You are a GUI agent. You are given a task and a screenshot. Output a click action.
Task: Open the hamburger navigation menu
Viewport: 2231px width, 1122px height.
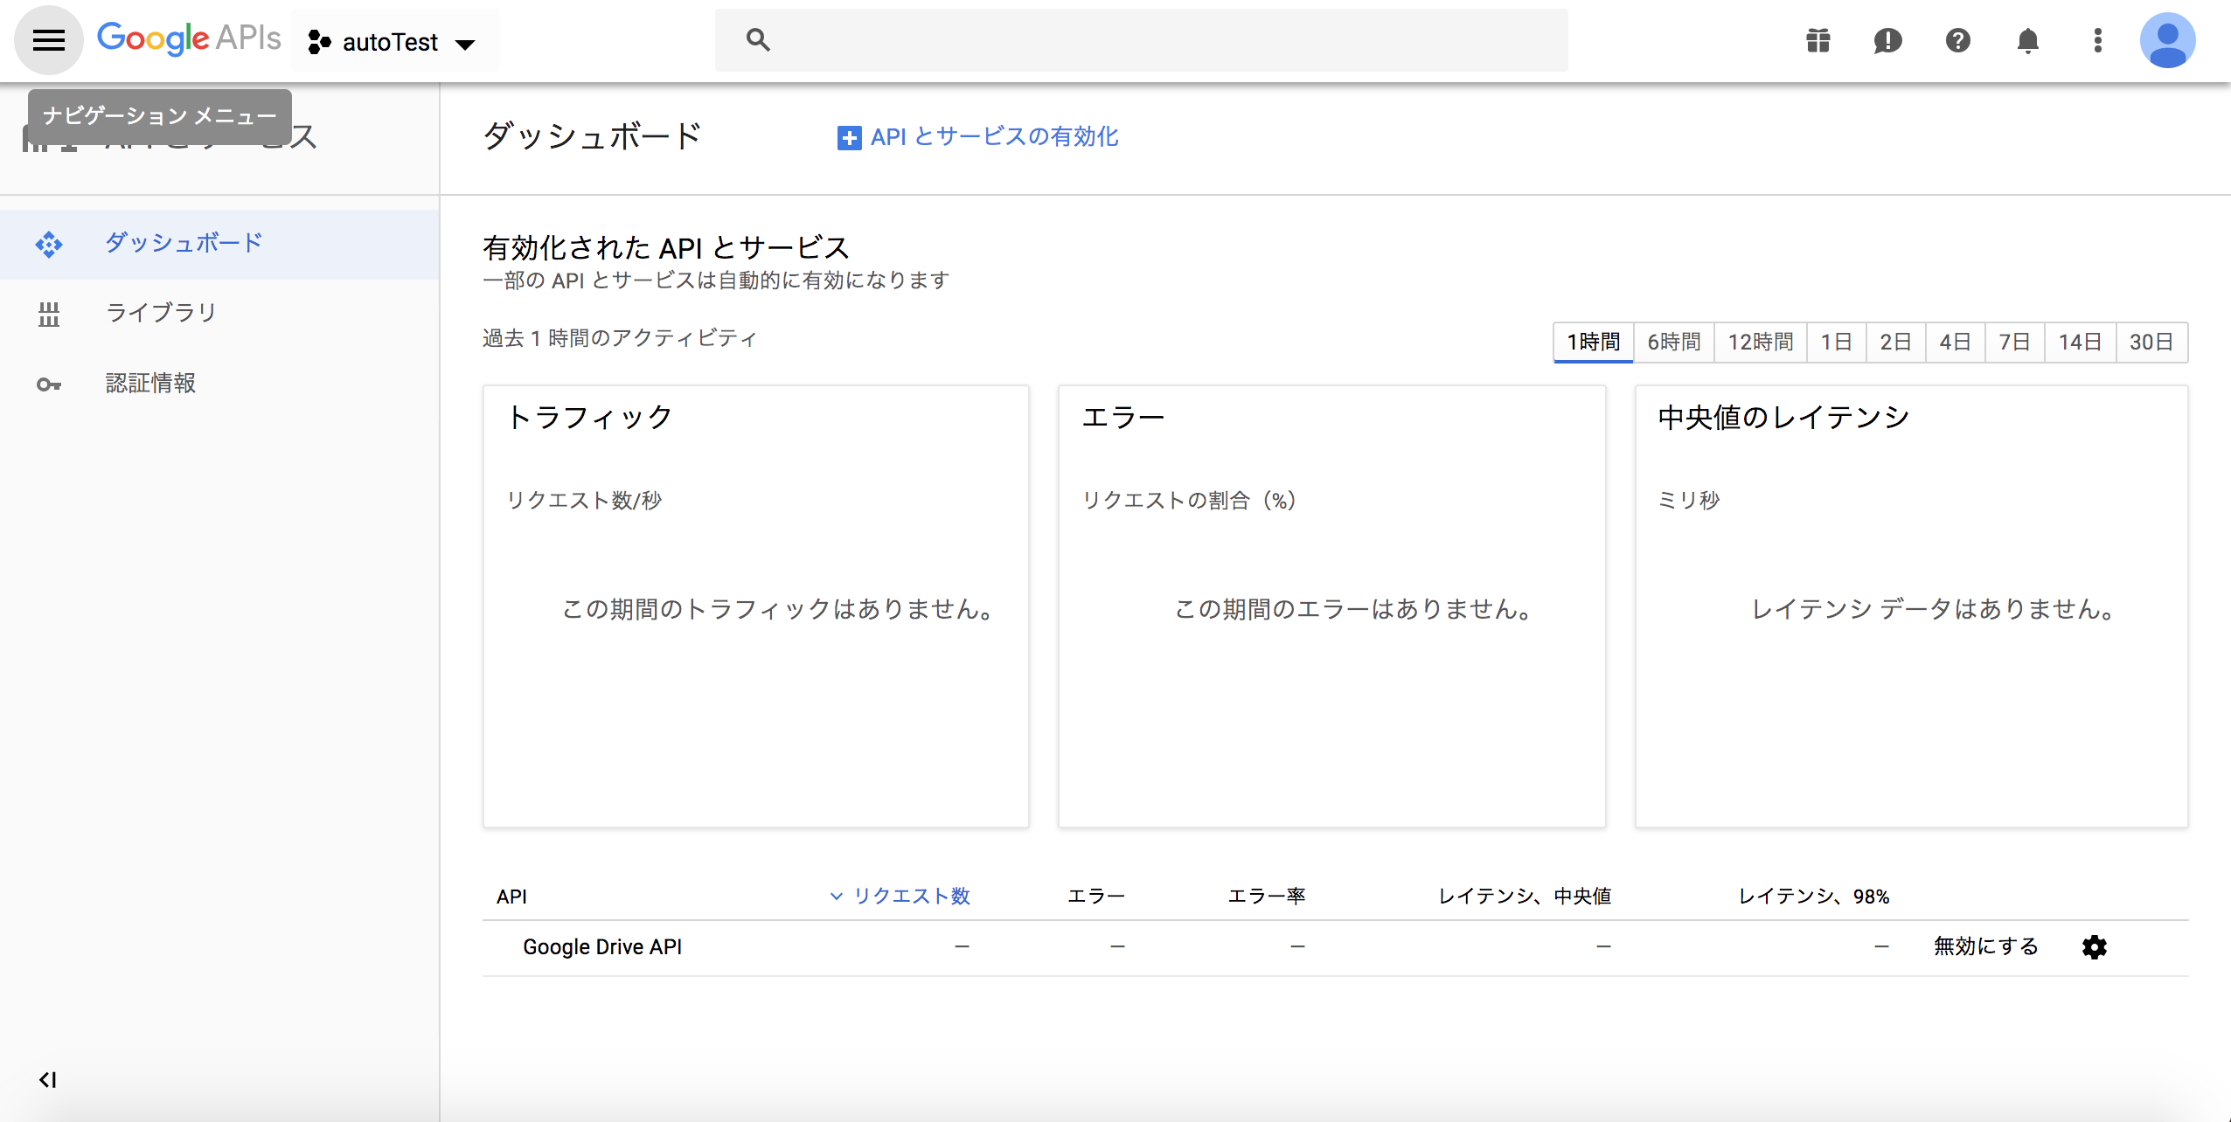click(x=49, y=40)
